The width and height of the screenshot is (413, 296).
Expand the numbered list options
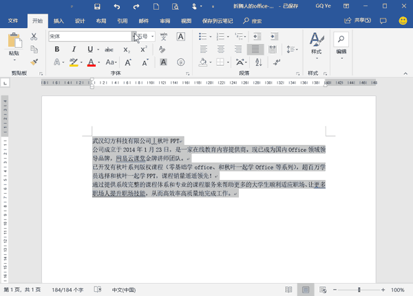click(228, 36)
